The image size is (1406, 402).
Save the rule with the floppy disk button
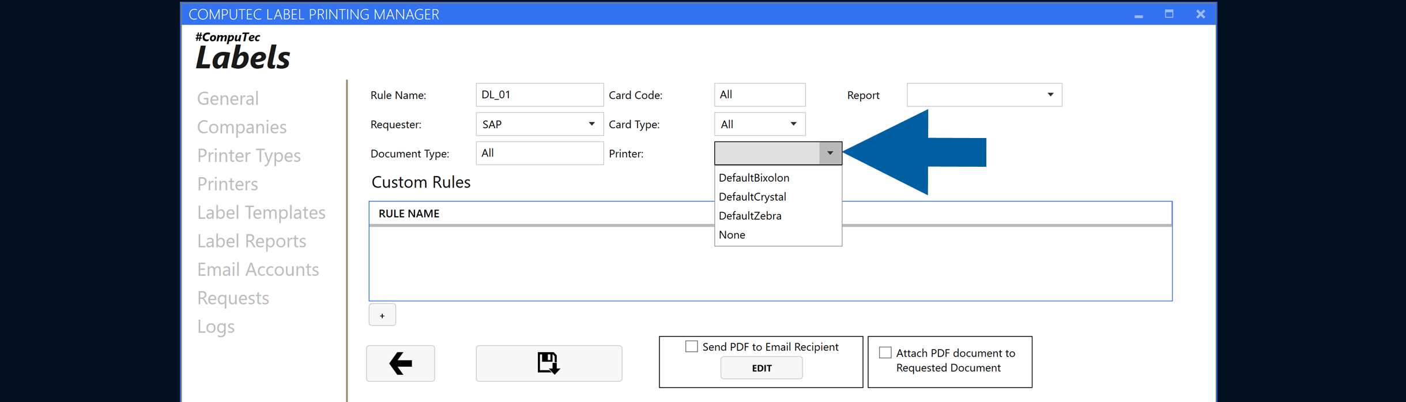click(x=549, y=363)
